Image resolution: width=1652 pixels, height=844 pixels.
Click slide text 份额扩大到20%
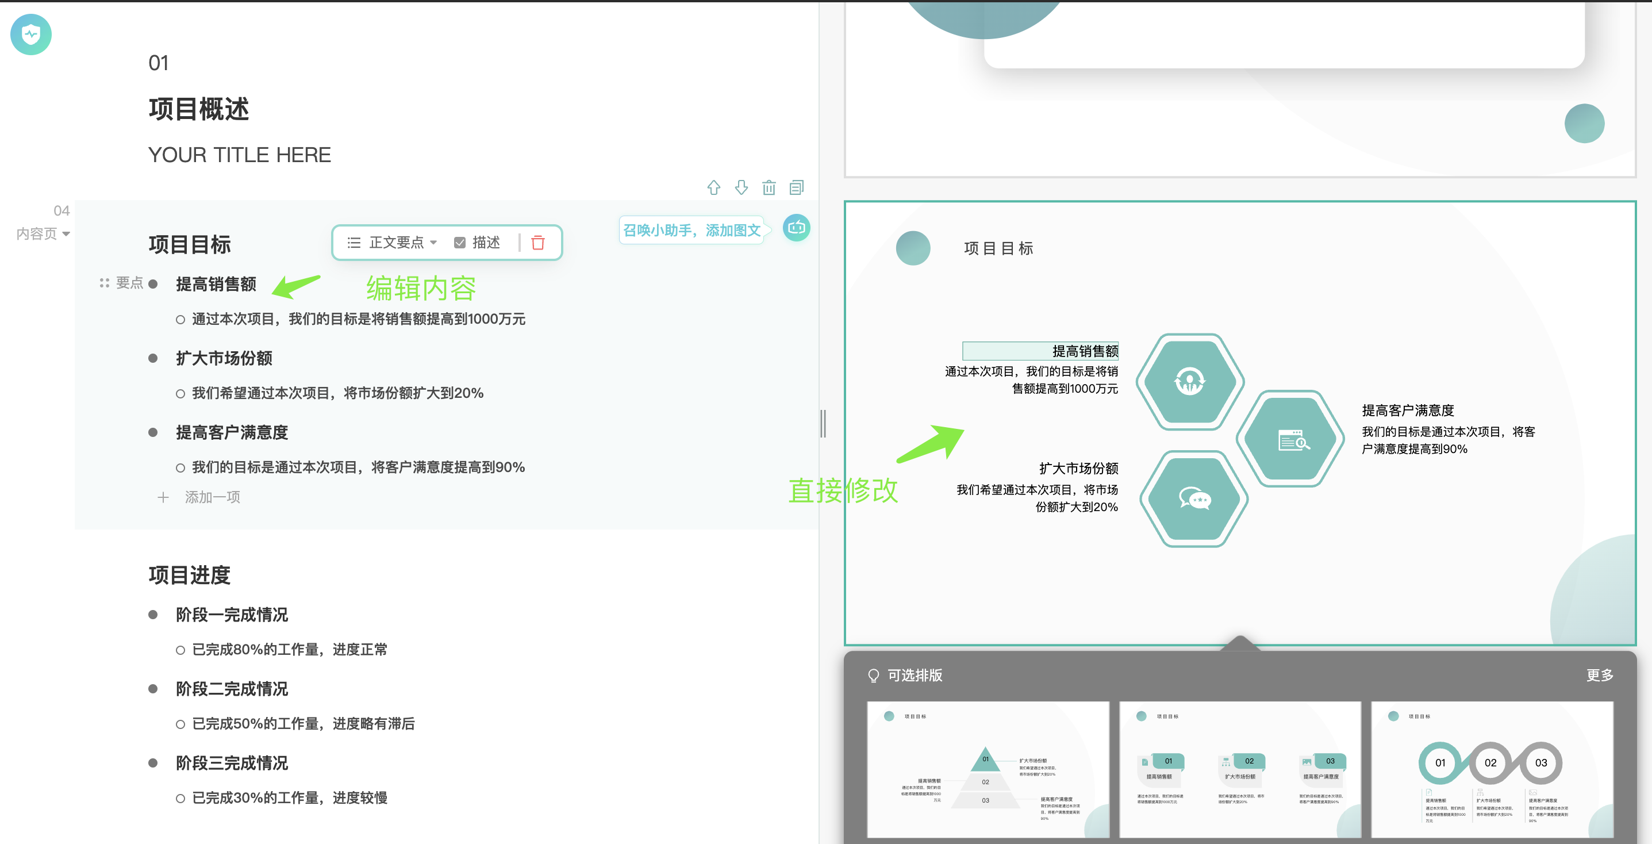(x=1077, y=507)
